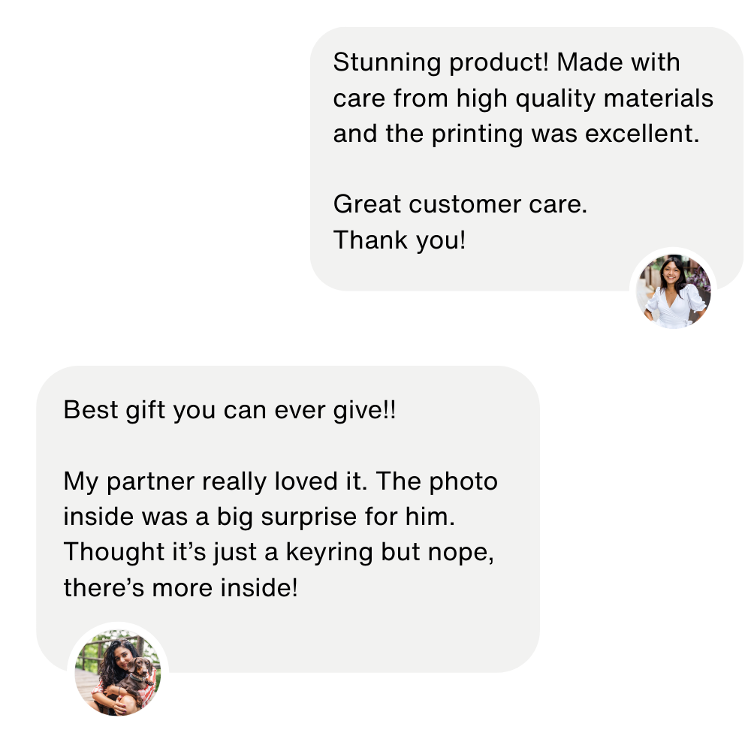Select the line 'Stunning product! Made with'

click(x=506, y=63)
